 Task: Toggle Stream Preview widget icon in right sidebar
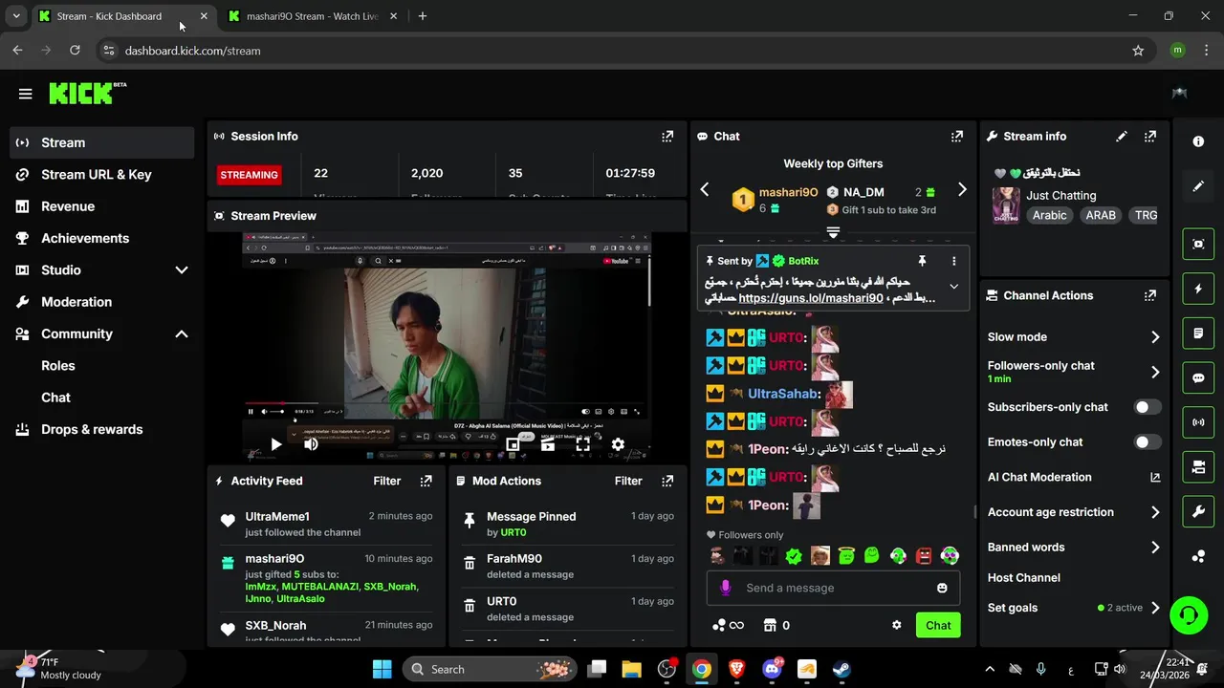1198,244
